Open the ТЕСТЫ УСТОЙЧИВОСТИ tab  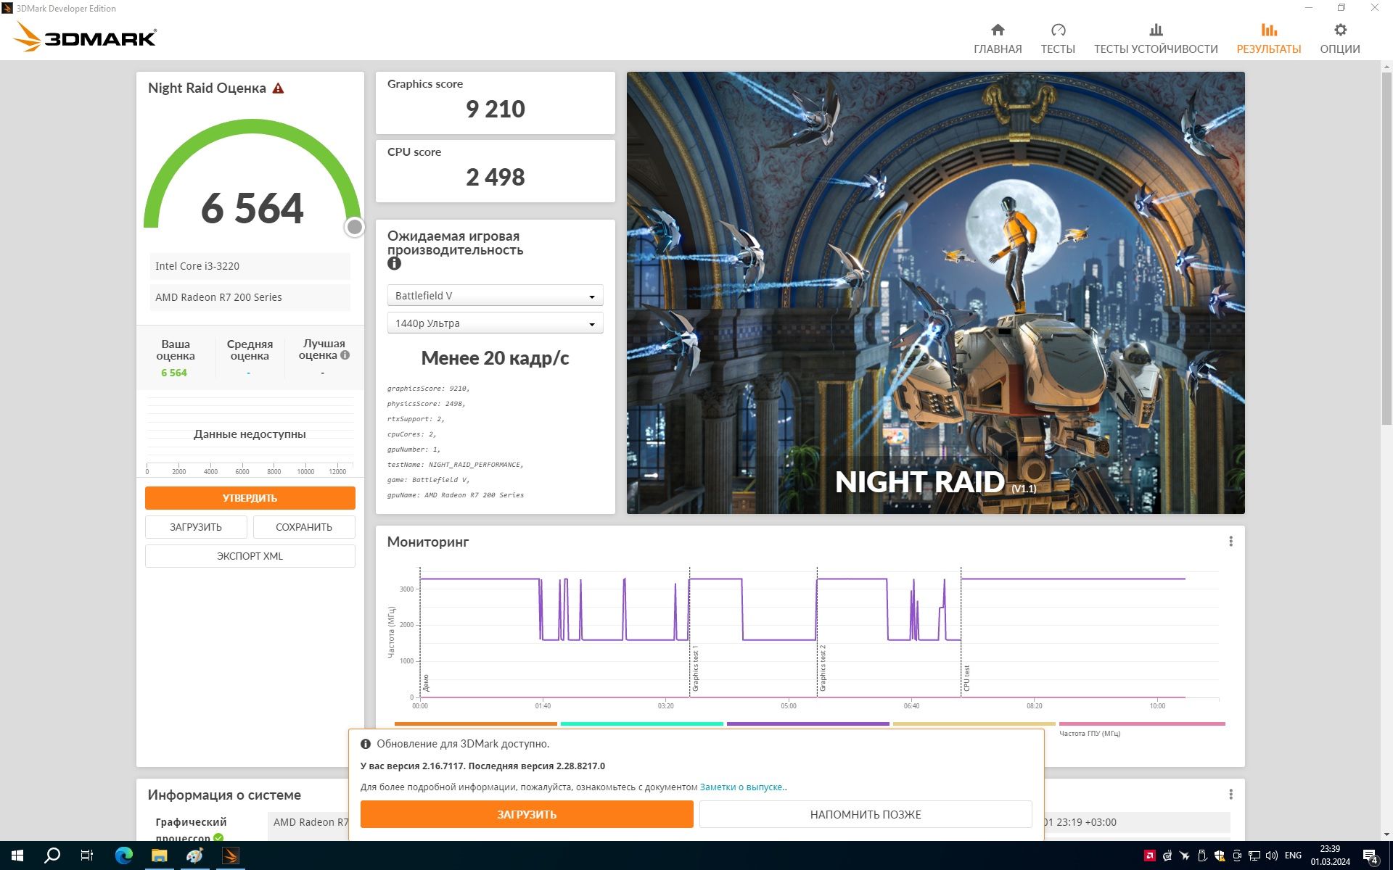(1156, 38)
